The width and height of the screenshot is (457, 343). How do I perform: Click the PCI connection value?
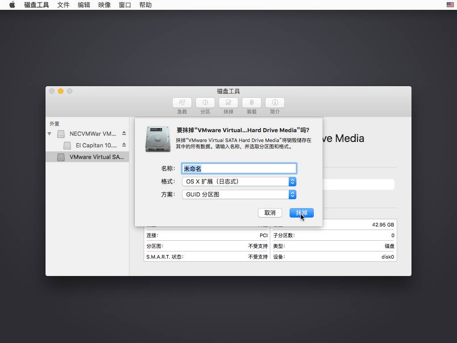tap(263, 236)
